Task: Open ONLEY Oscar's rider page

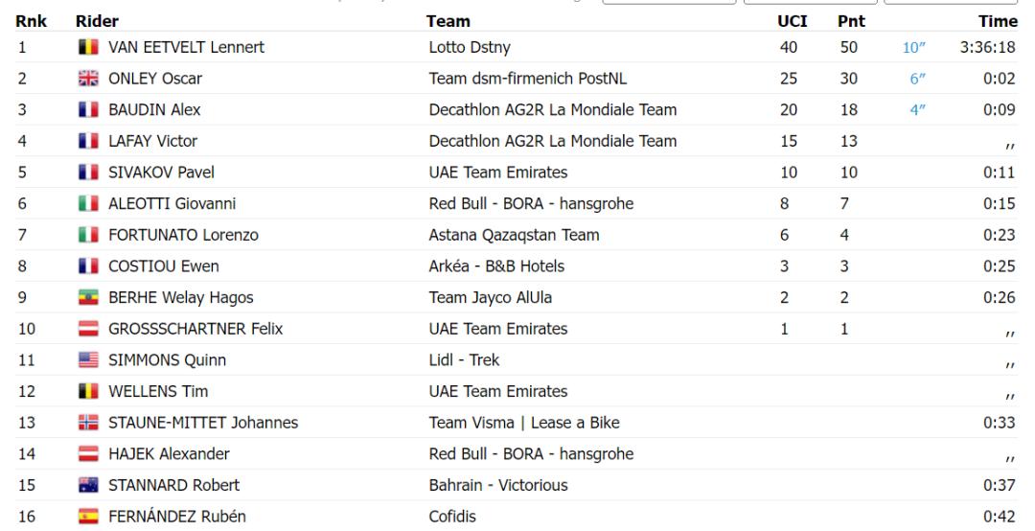Action: [150, 79]
